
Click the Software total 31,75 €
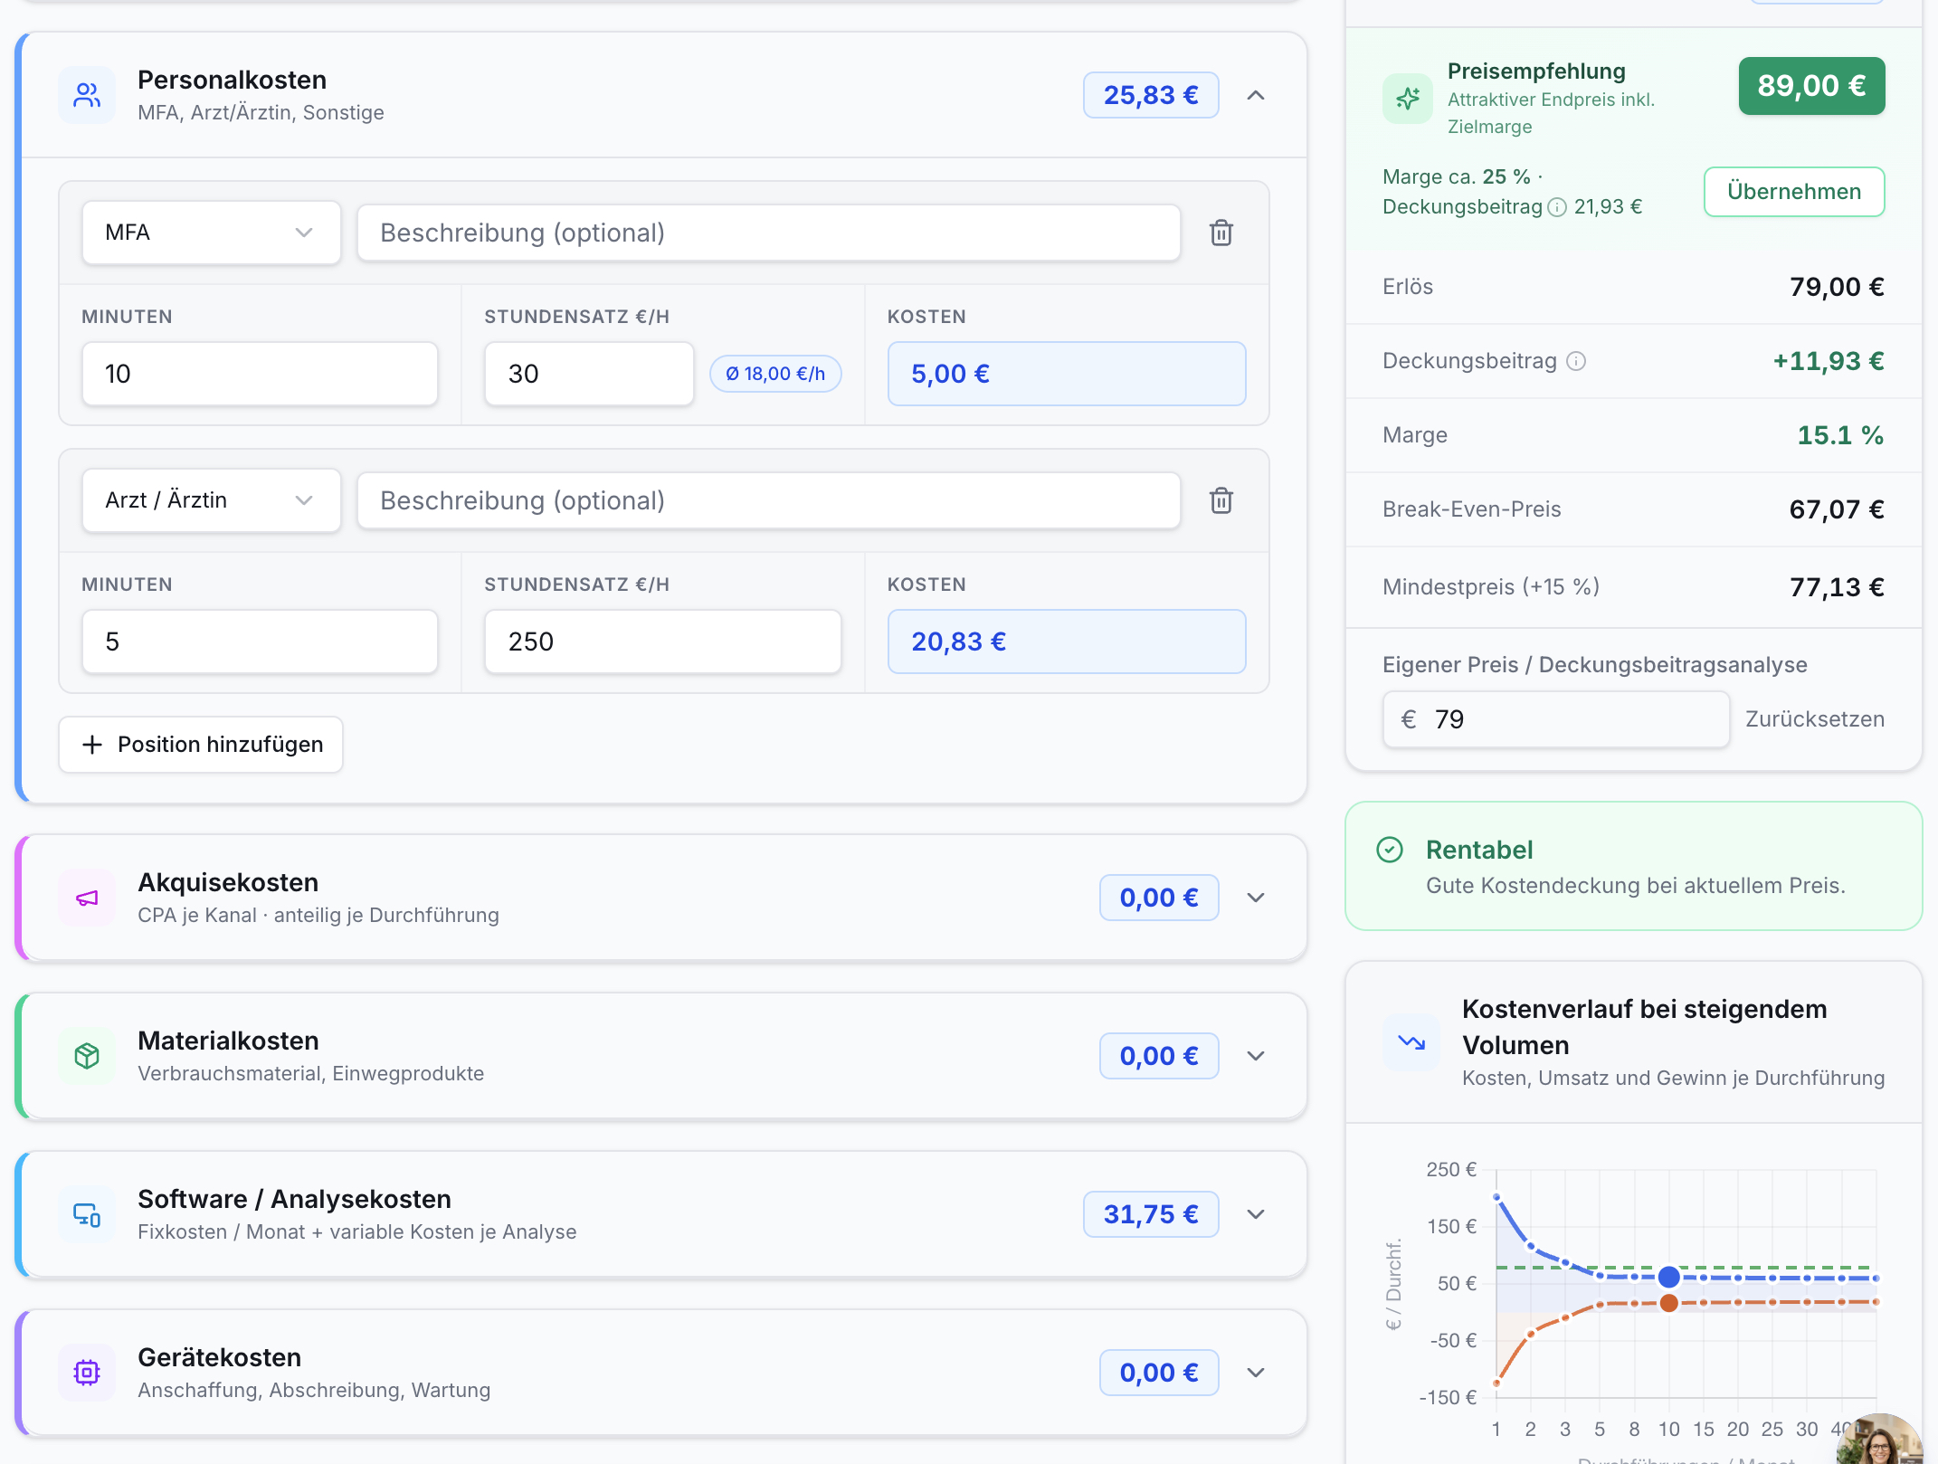[1151, 1214]
